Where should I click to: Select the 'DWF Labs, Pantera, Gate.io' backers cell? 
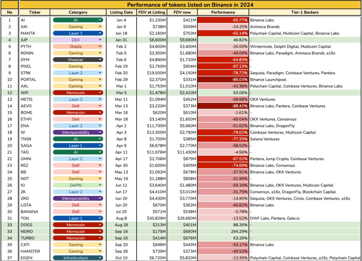coord(305,218)
